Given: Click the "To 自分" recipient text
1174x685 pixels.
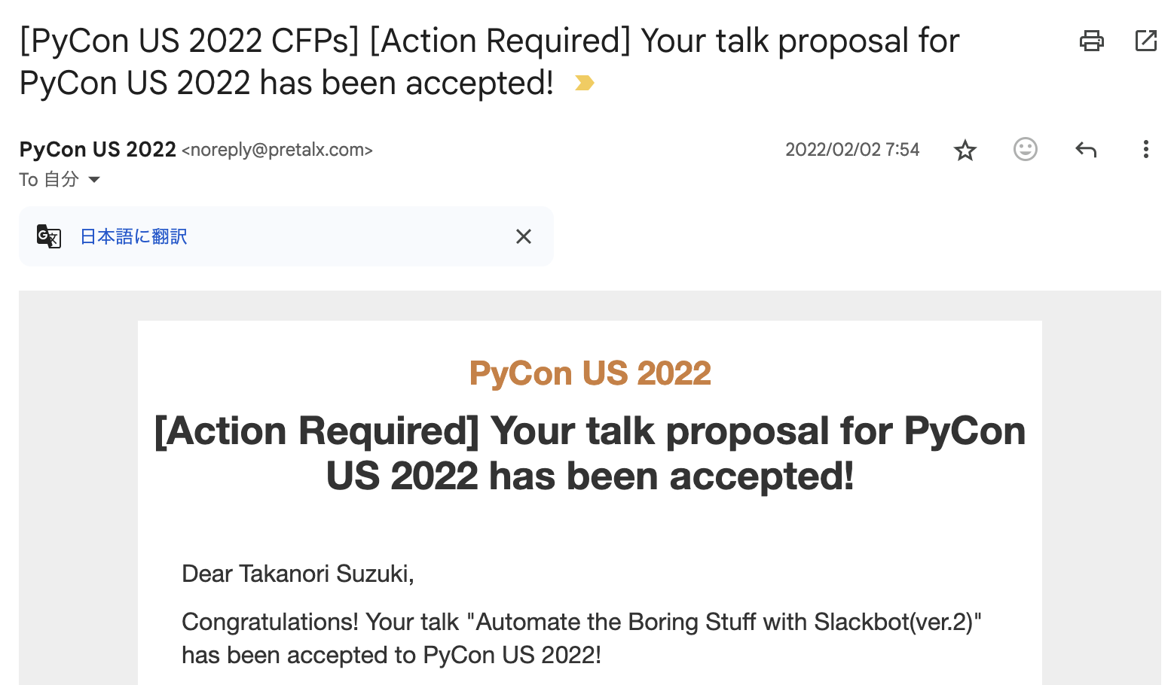Looking at the screenshot, I should 49,180.
